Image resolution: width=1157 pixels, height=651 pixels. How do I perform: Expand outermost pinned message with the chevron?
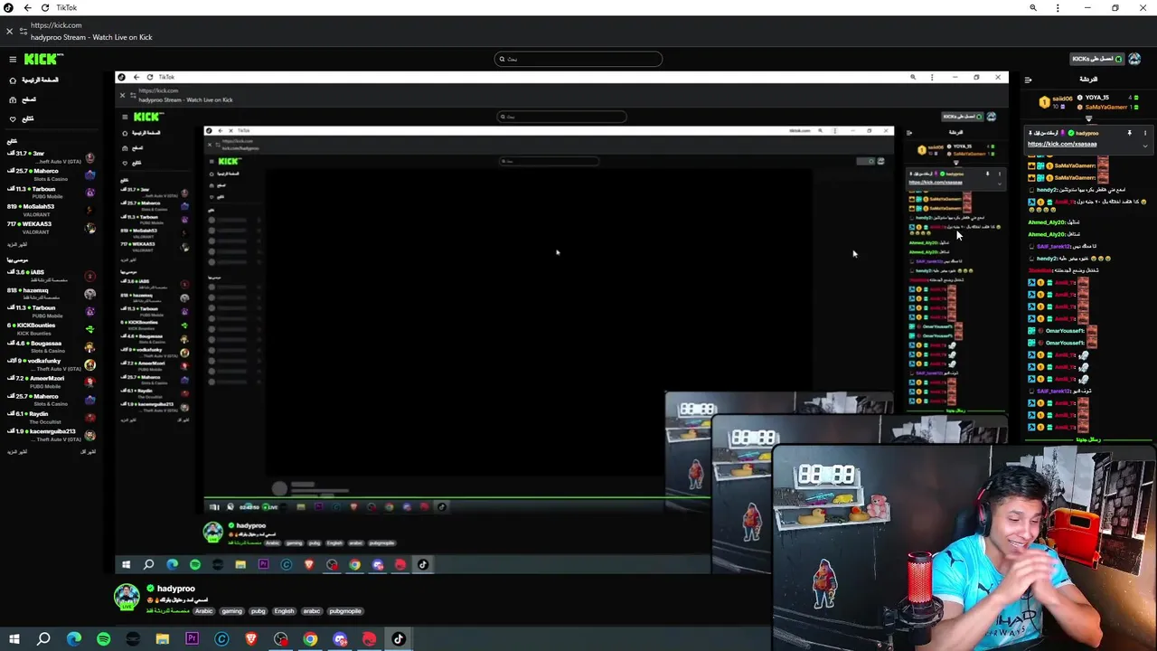pos(1145,145)
